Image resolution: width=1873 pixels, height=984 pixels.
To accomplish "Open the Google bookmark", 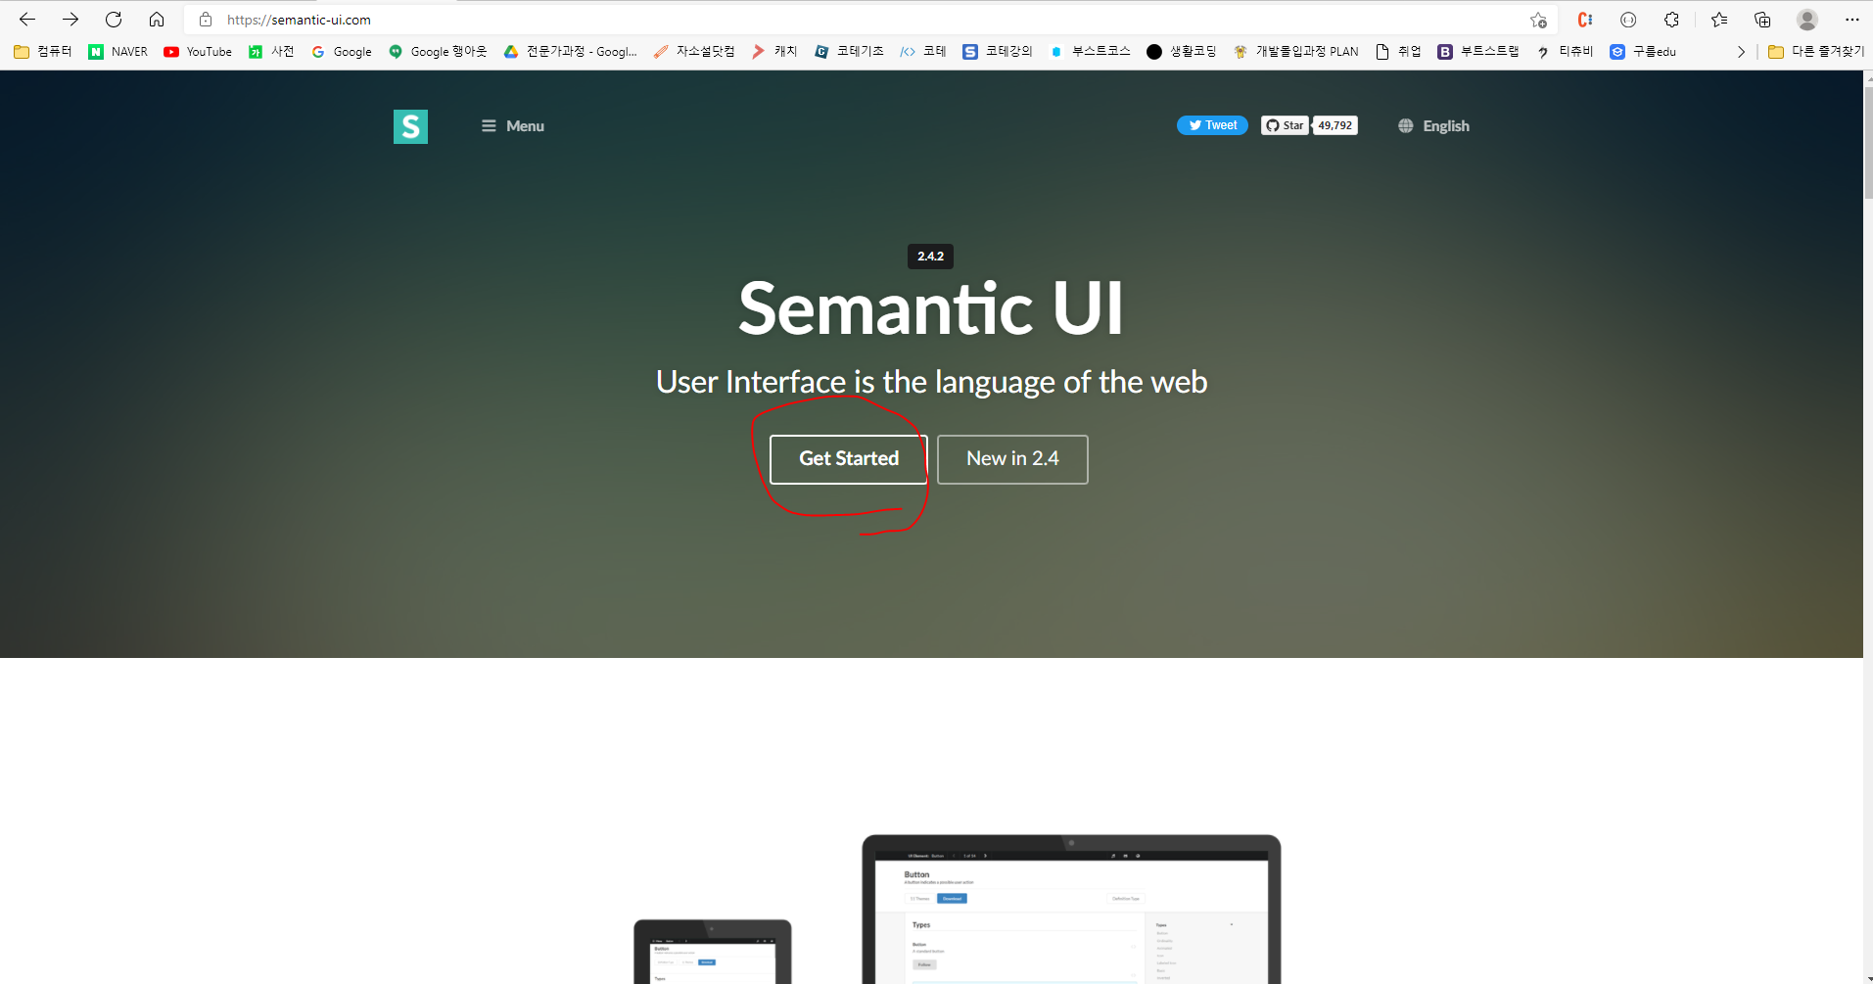I will click(342, 52).
